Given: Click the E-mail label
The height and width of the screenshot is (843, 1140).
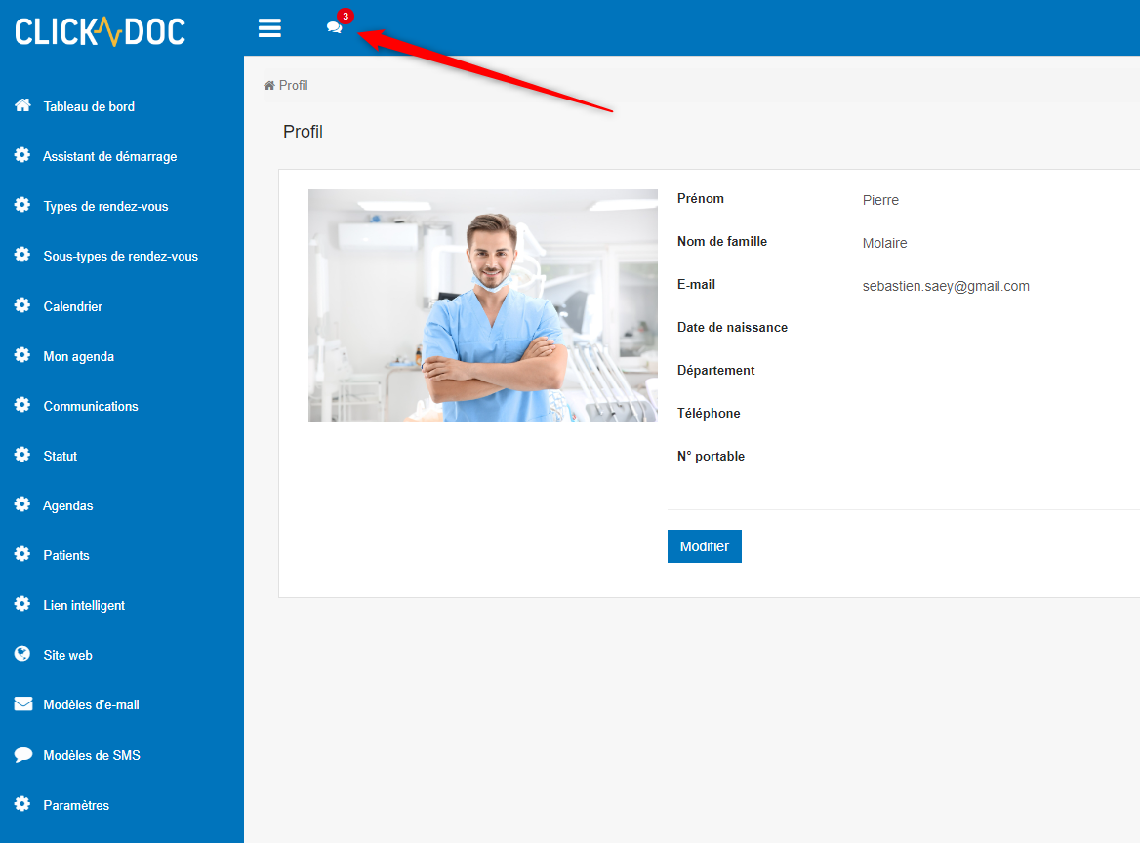Looking at the screenshot, I should [x=697, y=284].
